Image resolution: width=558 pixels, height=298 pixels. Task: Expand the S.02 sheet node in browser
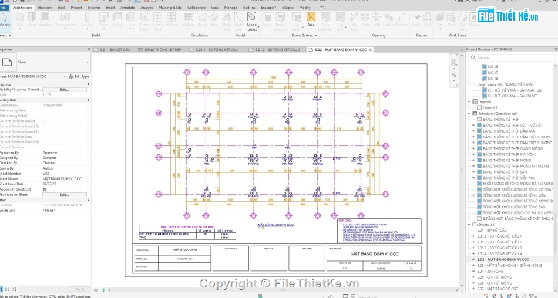473,260
